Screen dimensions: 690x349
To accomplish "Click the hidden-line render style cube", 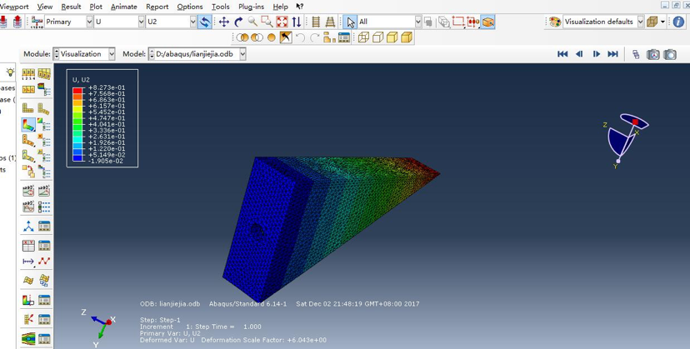I will pyautogui.click(x=377, y=37).
